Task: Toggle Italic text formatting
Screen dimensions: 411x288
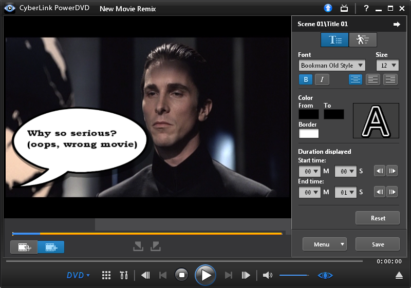Action: pyautogui.click(x=322, y=79)
